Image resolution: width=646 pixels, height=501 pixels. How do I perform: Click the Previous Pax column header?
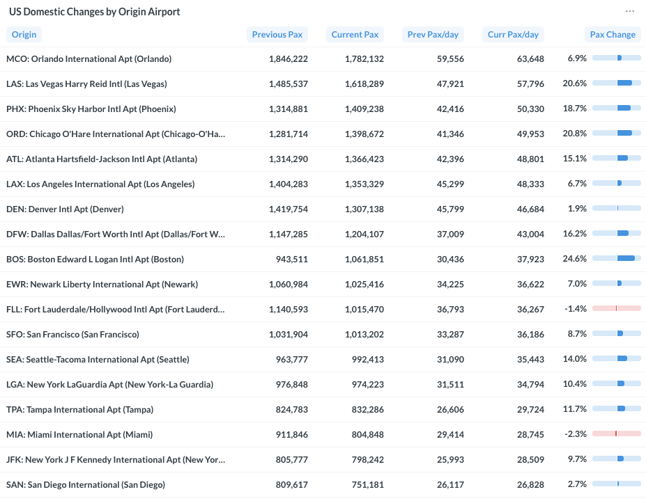pyautogui.click(x=277, y=34)
